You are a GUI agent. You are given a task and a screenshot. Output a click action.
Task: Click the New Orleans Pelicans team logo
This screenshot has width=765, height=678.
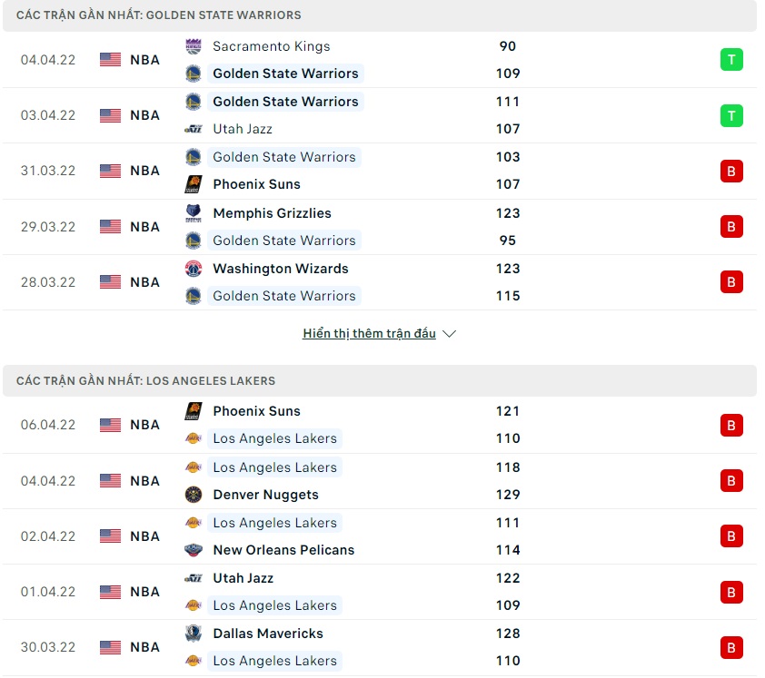tap(193, 550)
